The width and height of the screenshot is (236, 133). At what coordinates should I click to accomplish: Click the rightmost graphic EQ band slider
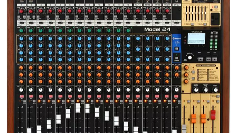pyautogui.click(x=205, y=13)
